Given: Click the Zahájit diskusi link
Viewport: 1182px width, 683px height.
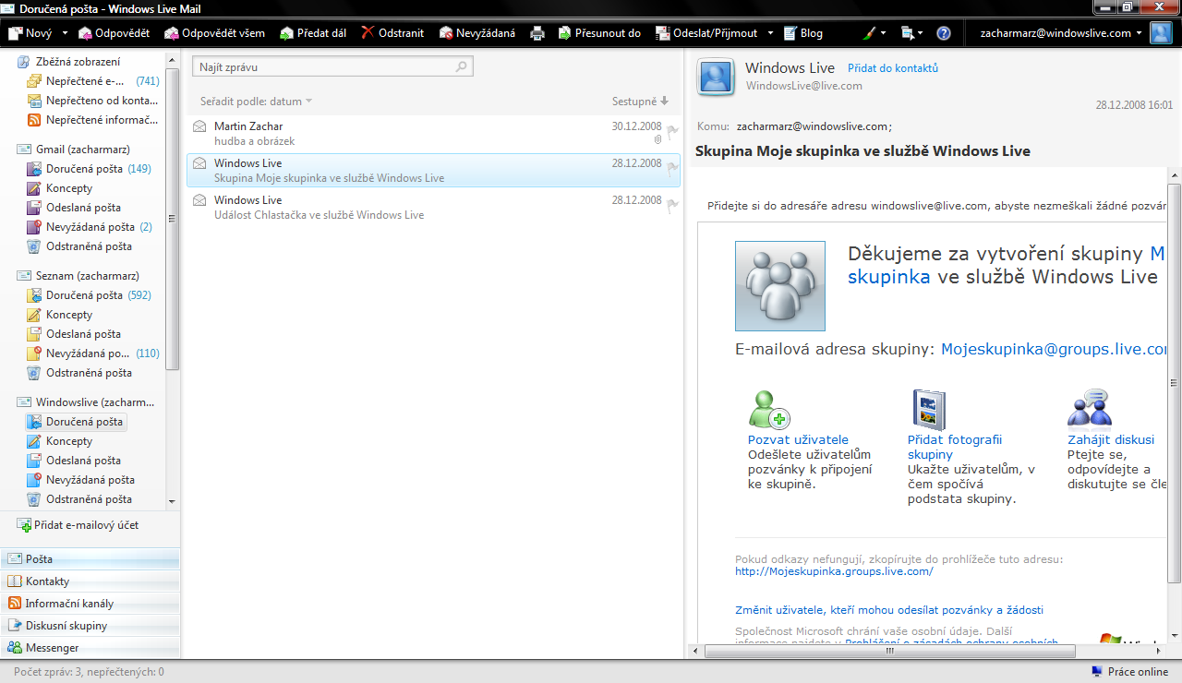Looking at the screenshot, I should click(x=1111, y=440).
